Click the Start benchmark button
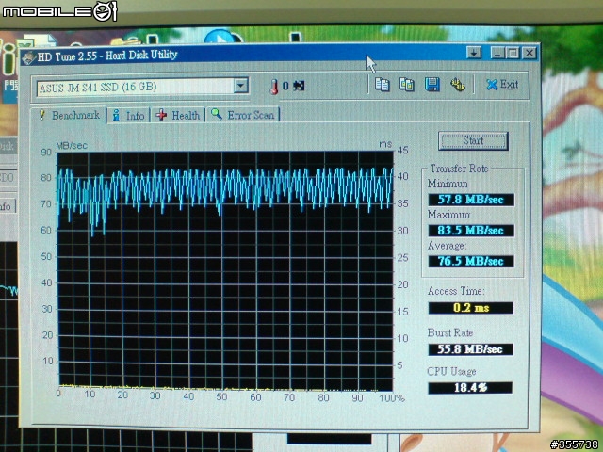Screen dimensions: 603x452 473,141
